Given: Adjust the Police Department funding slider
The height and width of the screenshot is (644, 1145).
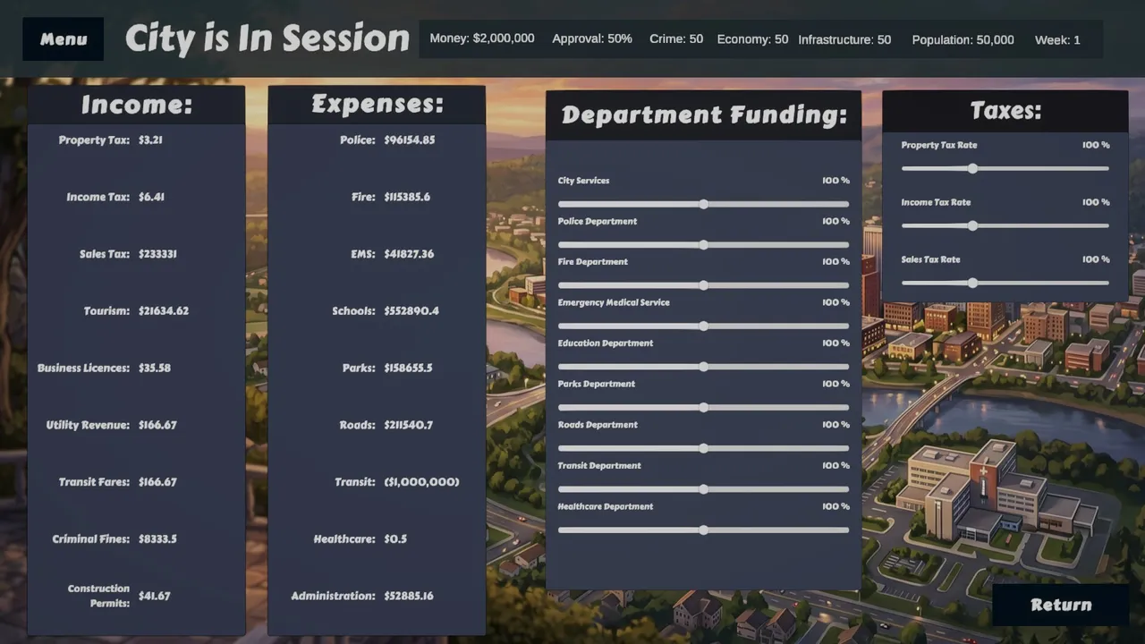Looking at the screenshot, I should pos(703,244).
